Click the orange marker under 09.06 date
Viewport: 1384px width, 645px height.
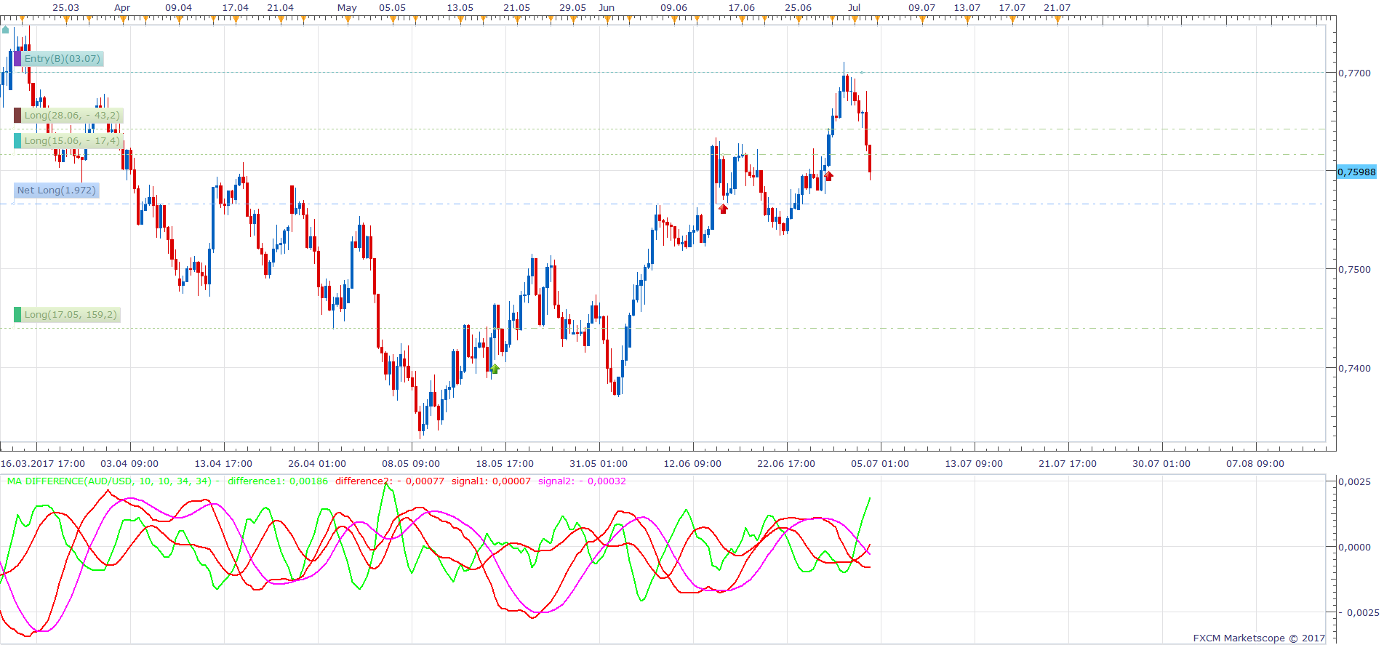(x=674, y=20)
